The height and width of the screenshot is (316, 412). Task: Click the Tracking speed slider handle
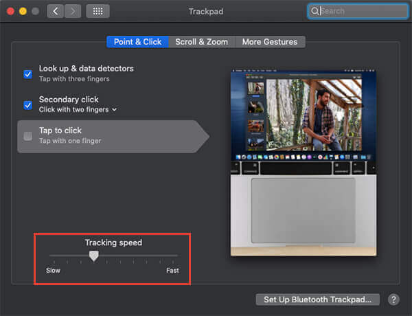pos(94,256)
